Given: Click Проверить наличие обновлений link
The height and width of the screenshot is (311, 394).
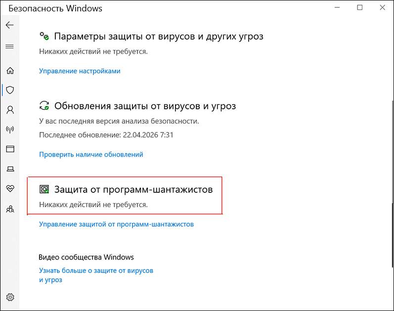Looking at the screenshot, I should (x=91, y=154).
